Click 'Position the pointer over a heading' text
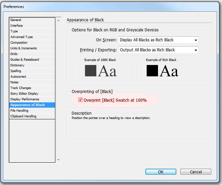This screenshot has height=185, width=222. click(x=111, y=118)
